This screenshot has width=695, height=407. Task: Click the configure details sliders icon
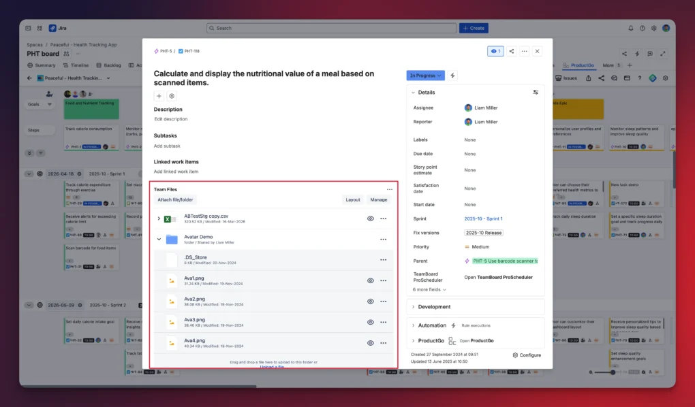click(x=536, y=93)
